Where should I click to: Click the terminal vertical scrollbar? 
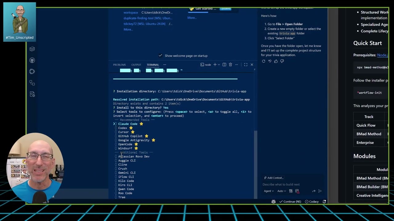[x=255, y=164]
